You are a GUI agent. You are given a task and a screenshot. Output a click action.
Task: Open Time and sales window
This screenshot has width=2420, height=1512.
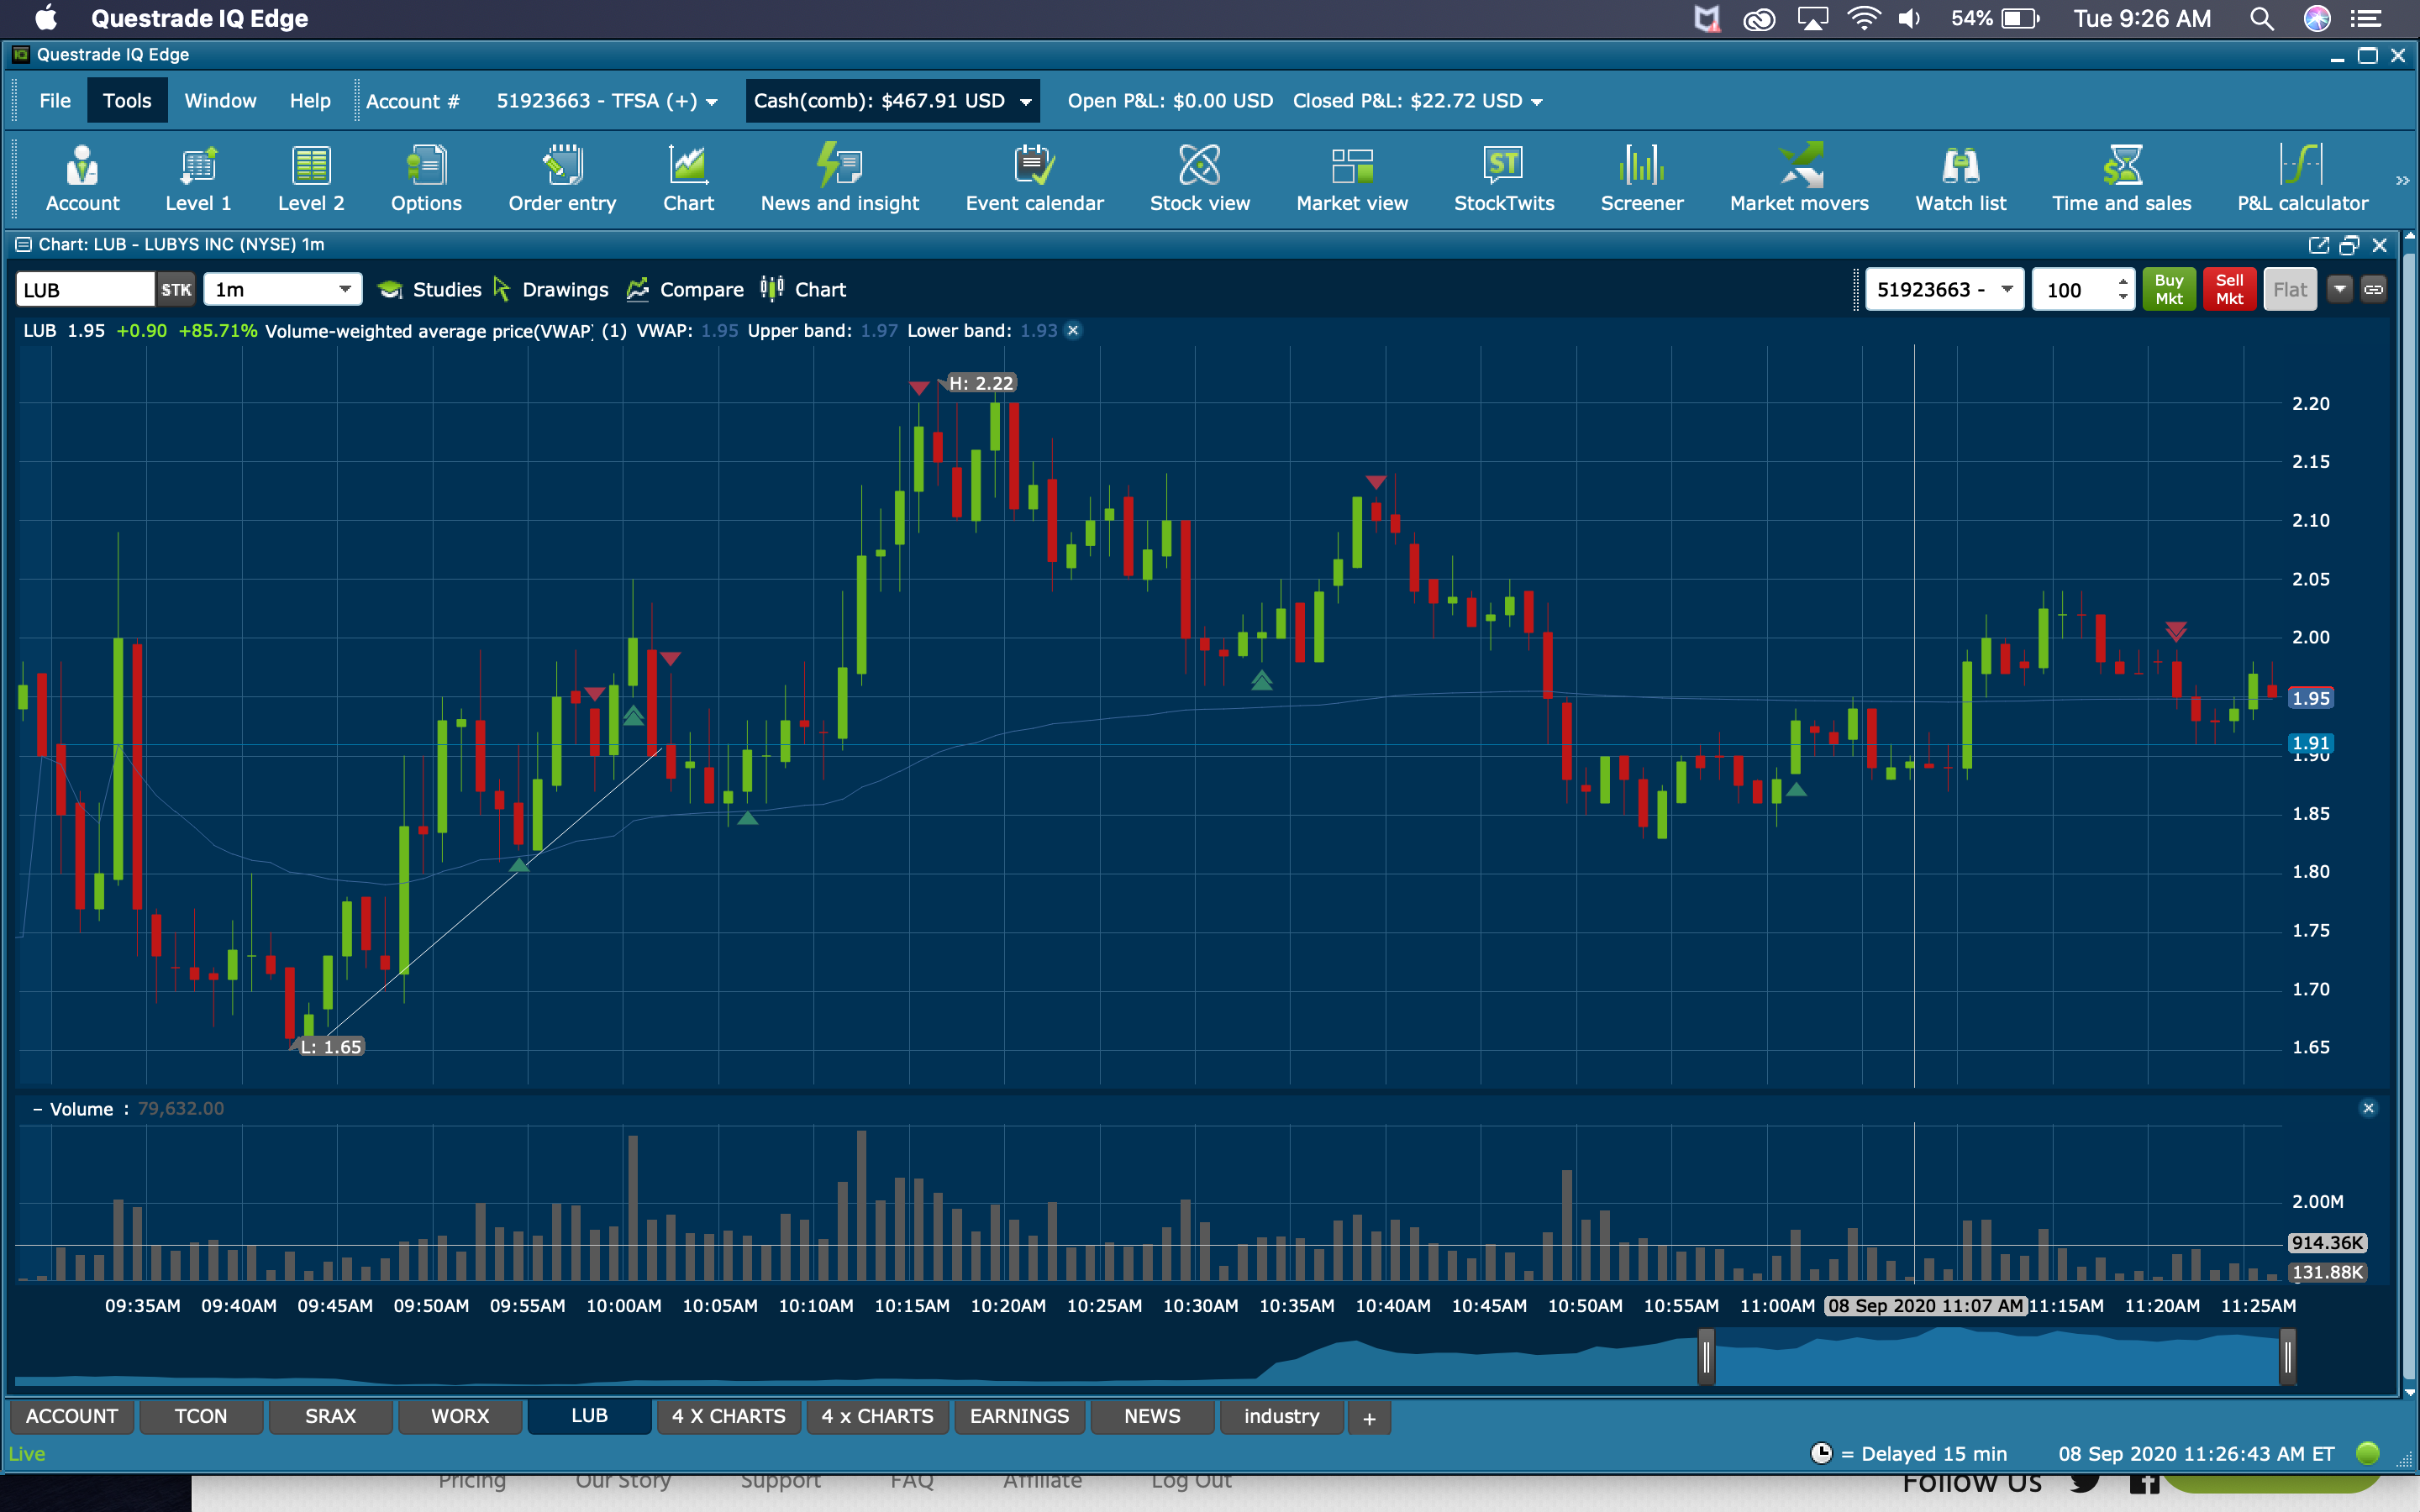click(2121, 178)
